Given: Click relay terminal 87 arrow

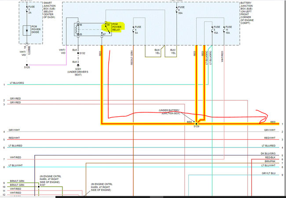Looking at the screenshot, I should click(102, 34).
